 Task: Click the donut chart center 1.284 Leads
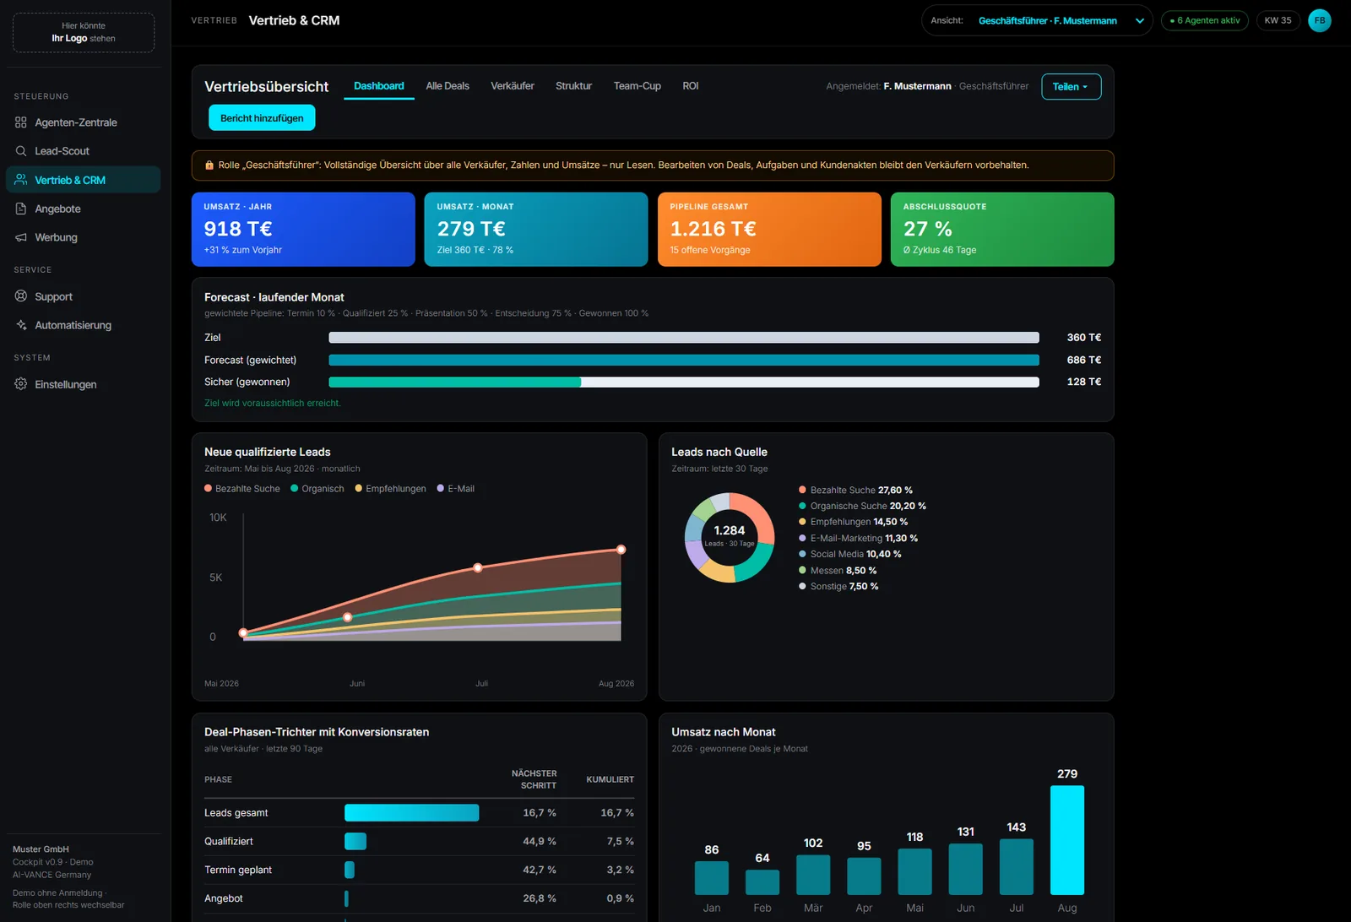[x=730, y=536]
